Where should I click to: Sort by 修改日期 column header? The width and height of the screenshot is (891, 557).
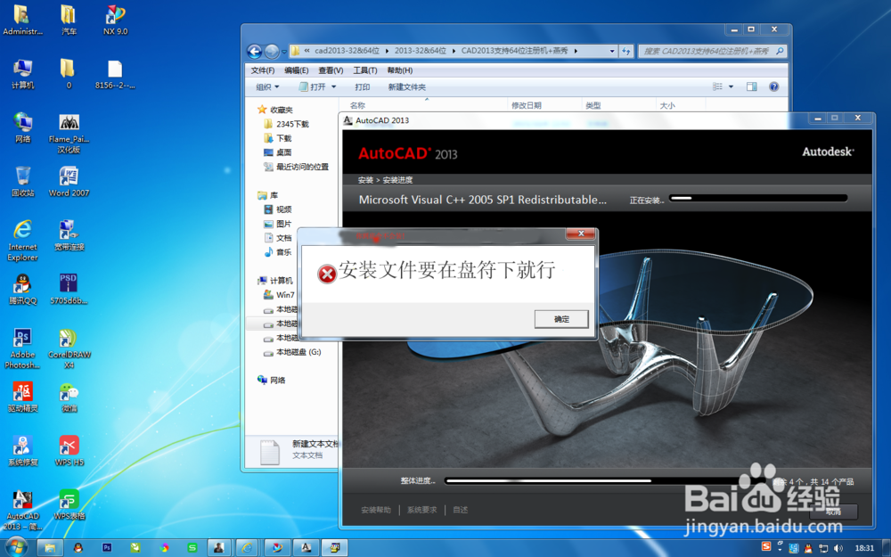click(x=527, y=105)
